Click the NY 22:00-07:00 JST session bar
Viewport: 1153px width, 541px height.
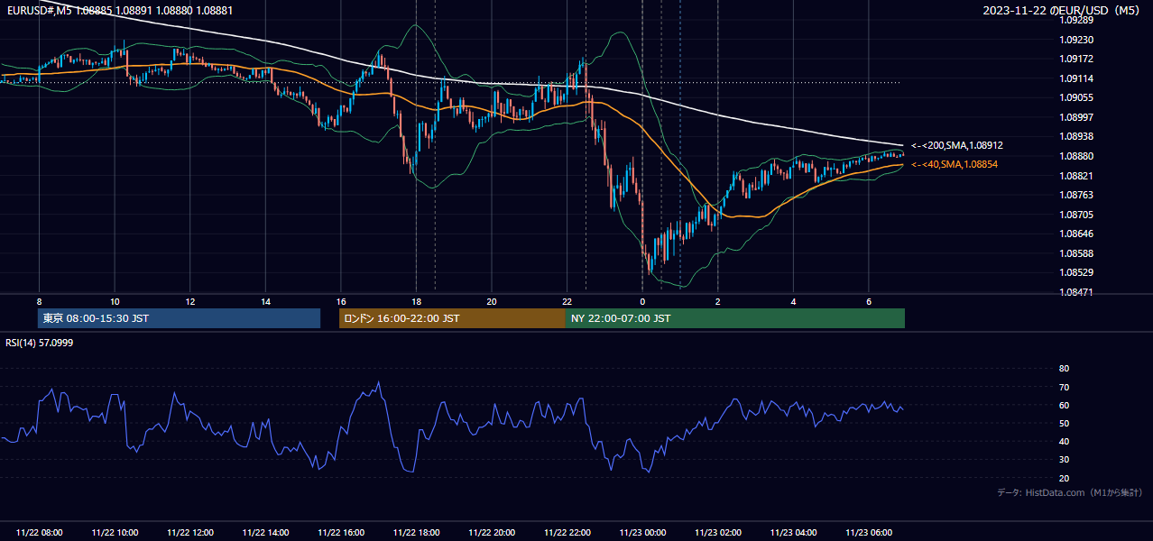point(735,318)
